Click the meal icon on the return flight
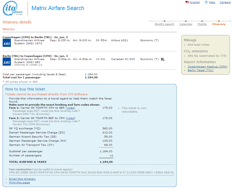 point(162,59)
